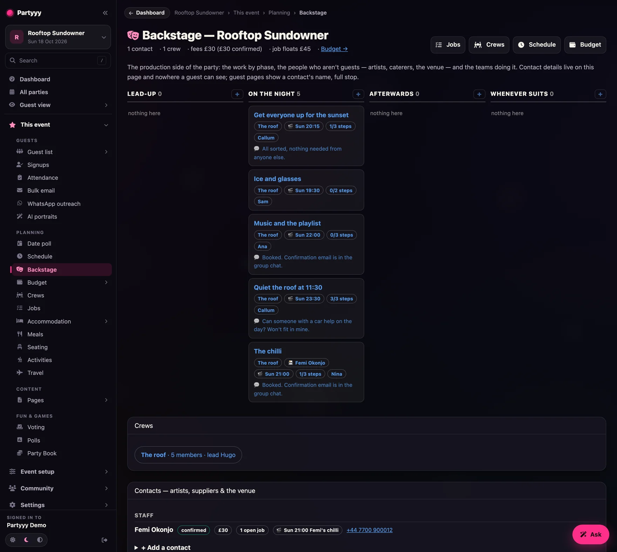Viewport: 617px width, 552px height.
Task: Open Backstage in the sidebar
Action: tap(62, 270)
